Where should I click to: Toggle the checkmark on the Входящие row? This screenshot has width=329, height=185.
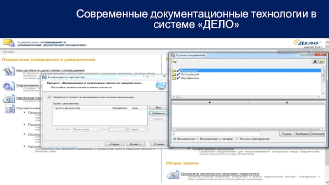pos(178,70)
